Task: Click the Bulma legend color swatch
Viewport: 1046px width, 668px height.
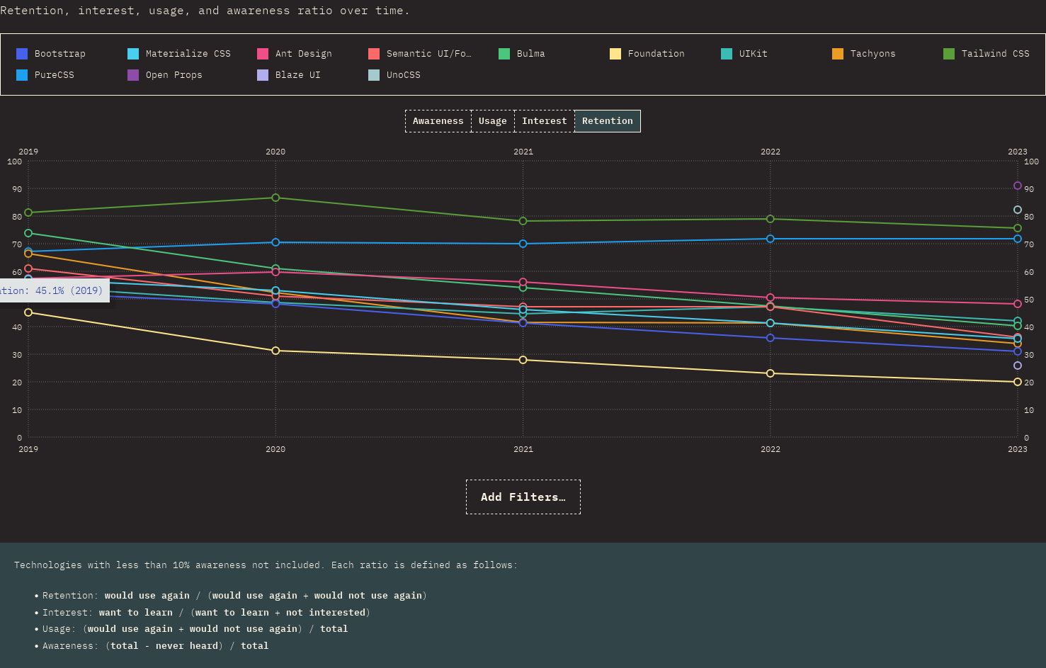Action: click(504, 54)
